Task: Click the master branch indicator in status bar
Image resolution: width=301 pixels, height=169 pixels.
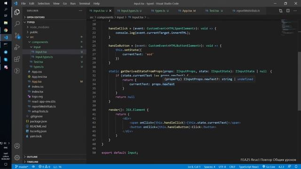Action: pyautogui.click(x=22, y=167)
